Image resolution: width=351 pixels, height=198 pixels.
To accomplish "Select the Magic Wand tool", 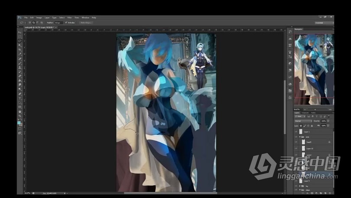I will coord(19,45).
